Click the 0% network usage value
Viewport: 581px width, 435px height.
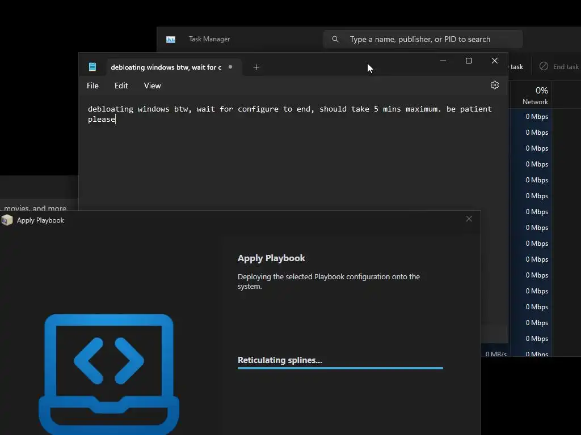pos(542,91)
